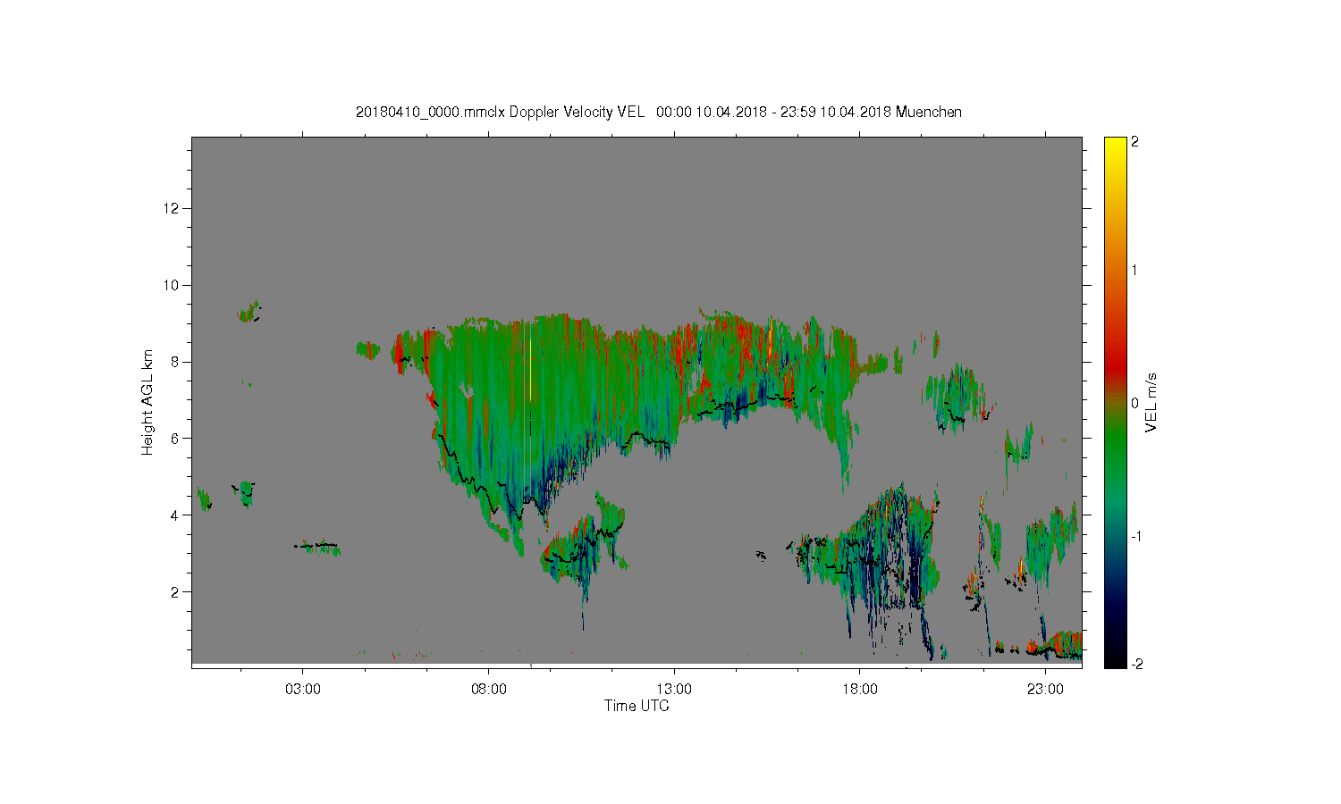This screenshot has width=1341, height=804.
Task: Click the 4 km height tick label
Action: click(x=176, y=515)
